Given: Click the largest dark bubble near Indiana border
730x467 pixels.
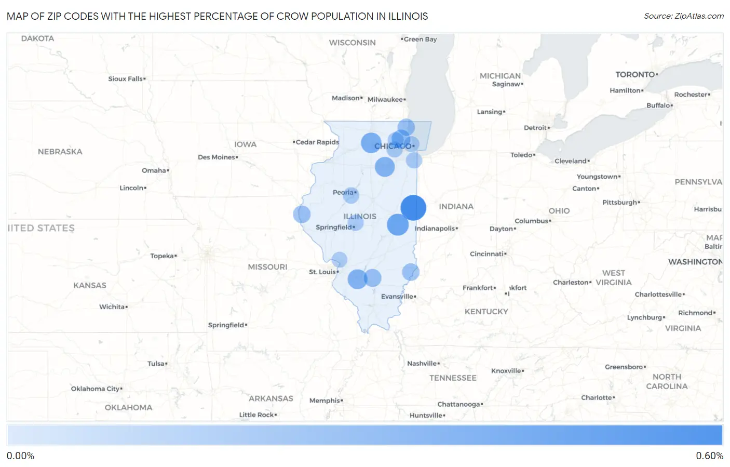Looking at the screenshot, I should pos(413,208).
